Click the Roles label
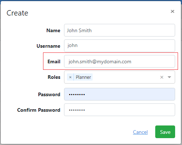This screenshot has width=182, height=145. click(x=54, y=77)
